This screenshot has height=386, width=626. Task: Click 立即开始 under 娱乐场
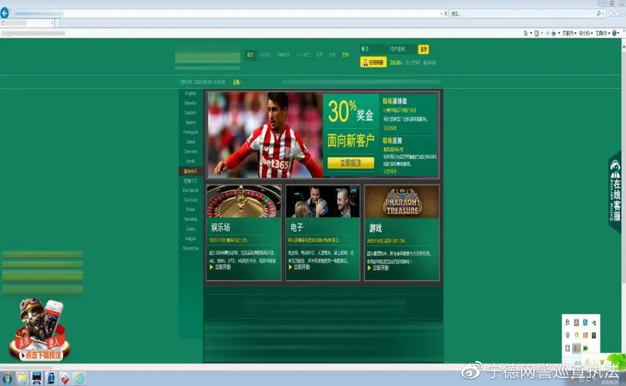220,267
